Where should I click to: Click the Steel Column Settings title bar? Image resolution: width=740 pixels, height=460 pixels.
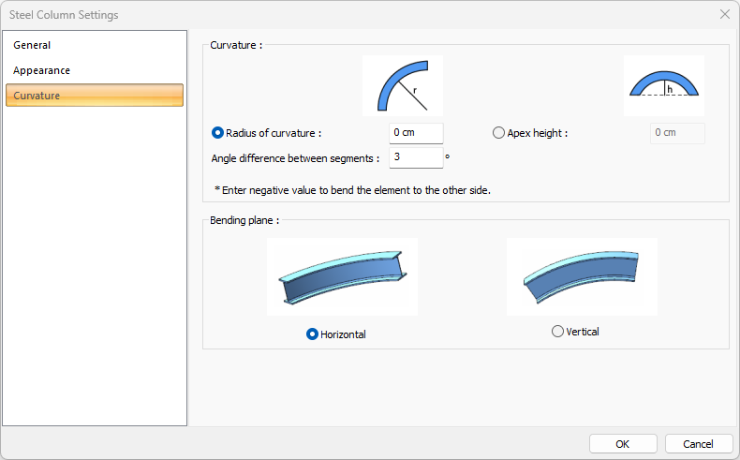[281, 15]
